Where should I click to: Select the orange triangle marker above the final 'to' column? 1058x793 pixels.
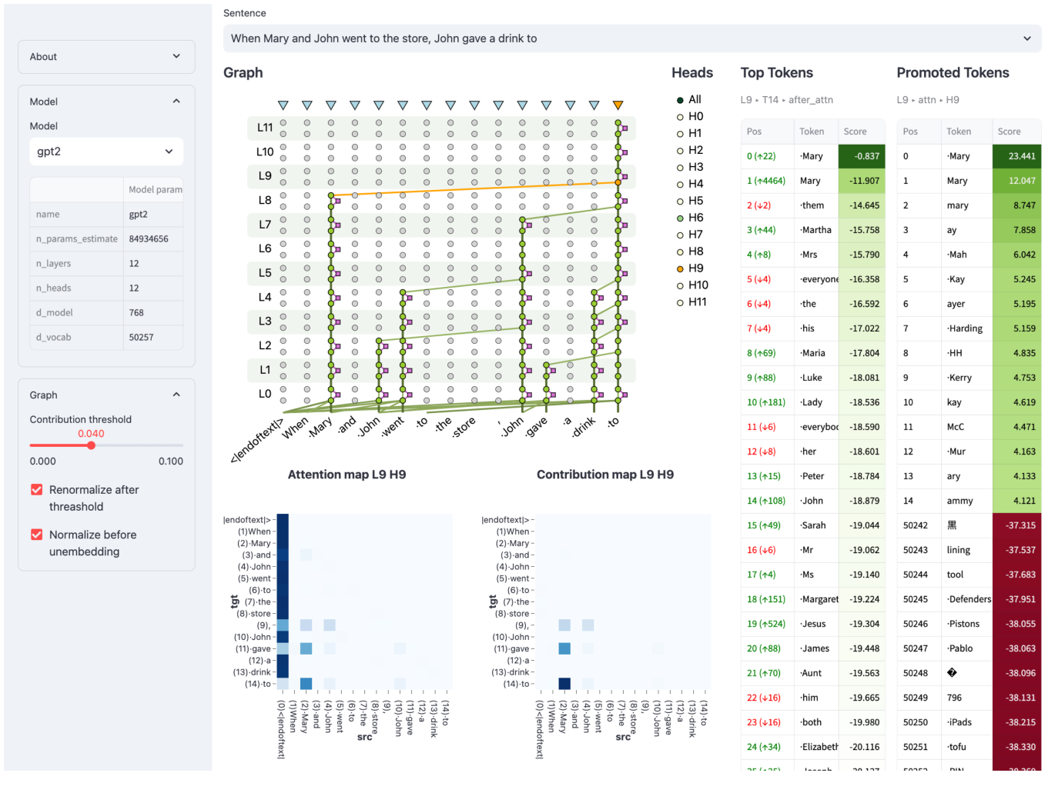pos(618,104)
